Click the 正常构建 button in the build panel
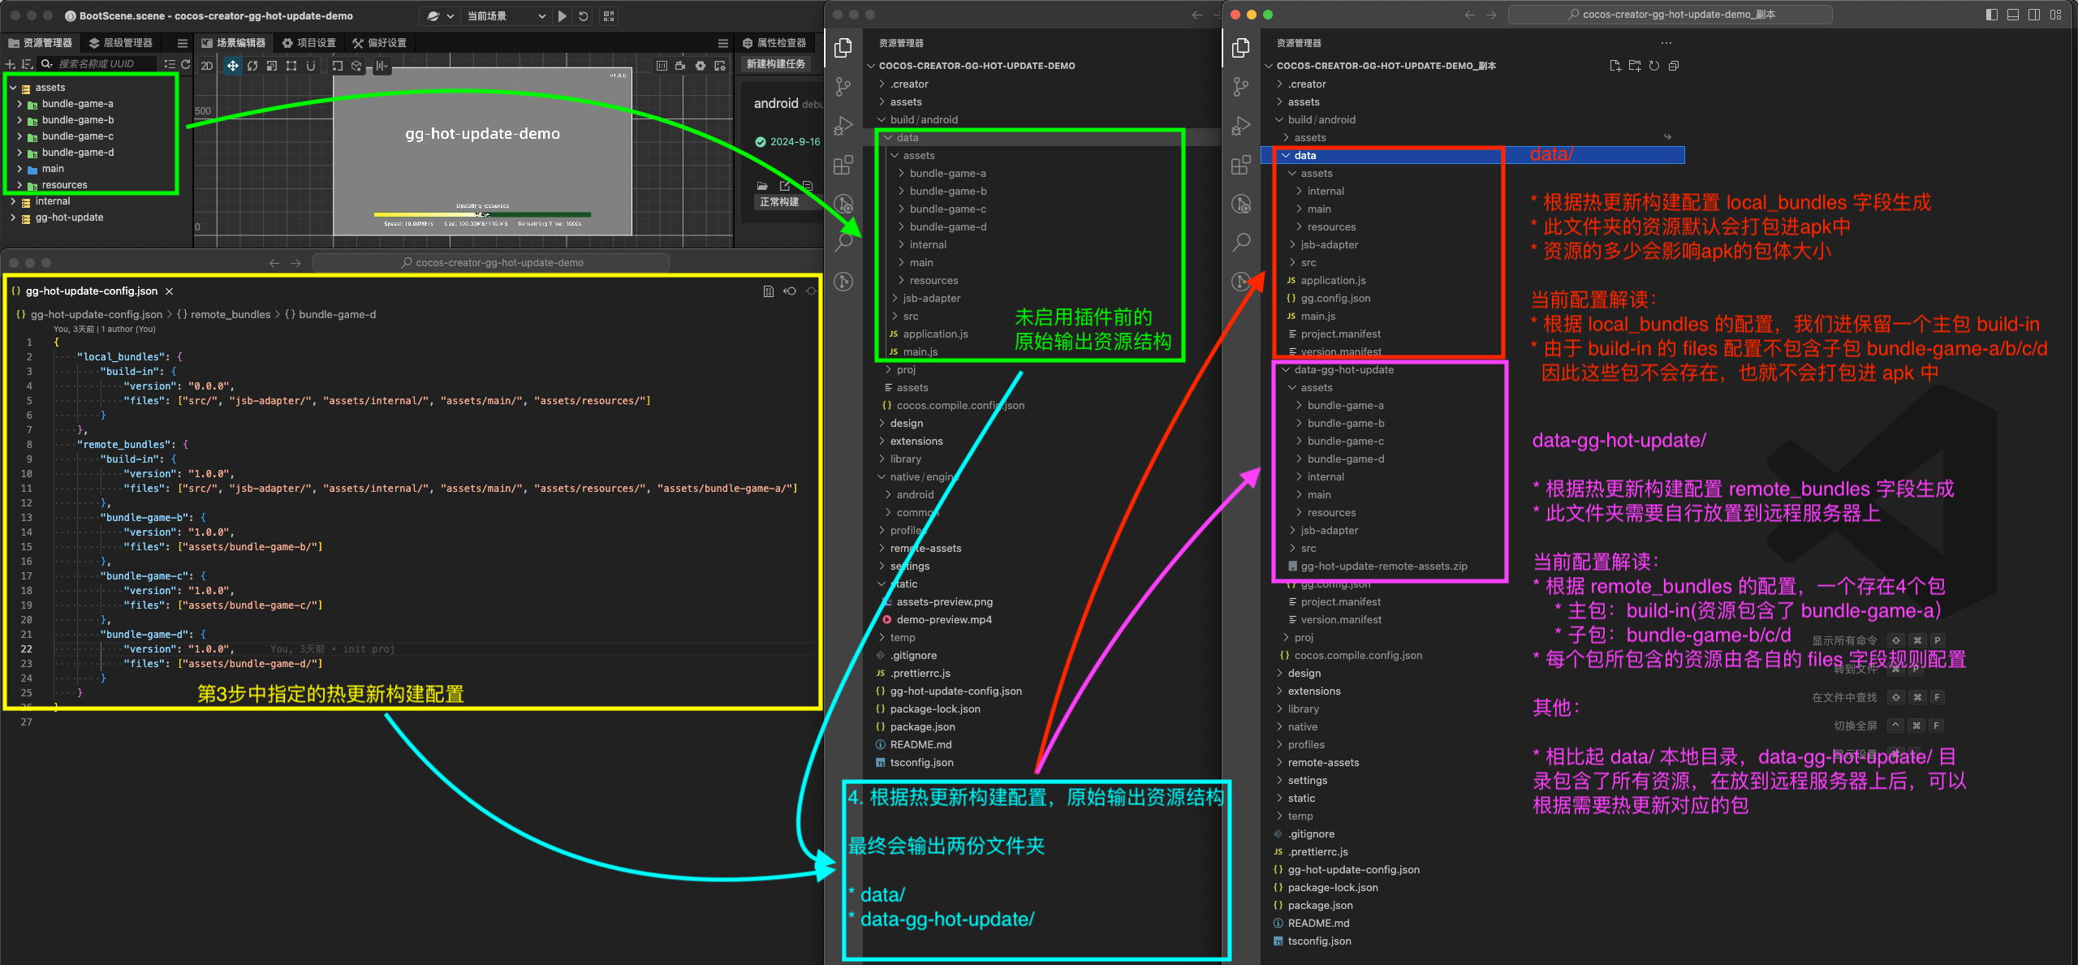 [781, 202]
